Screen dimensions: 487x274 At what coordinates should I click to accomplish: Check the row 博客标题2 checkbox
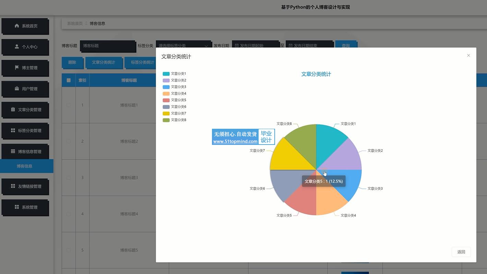point(69,141)
